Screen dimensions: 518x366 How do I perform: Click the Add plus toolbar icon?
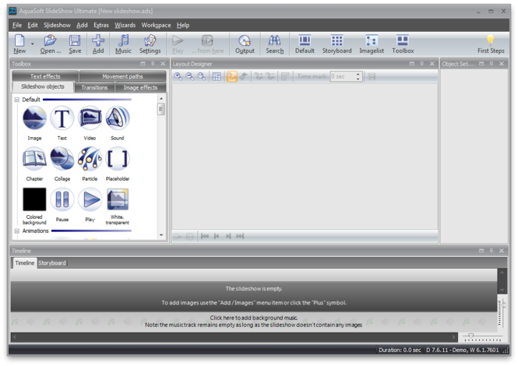click(98, 44)
